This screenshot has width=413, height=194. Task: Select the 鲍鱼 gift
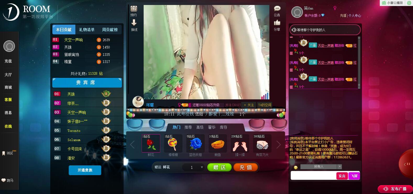coord(218,143)
